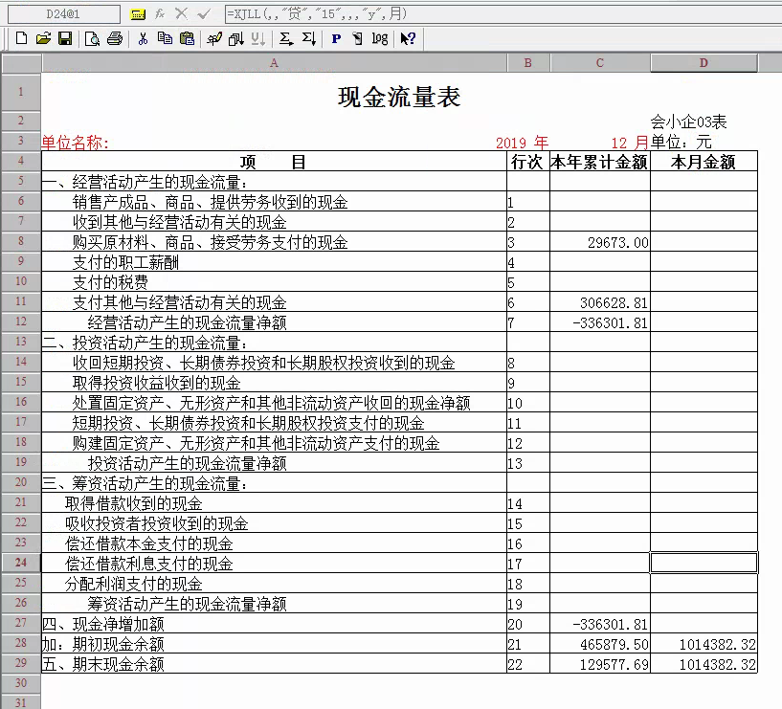782x709 pixels.
Task: Click 支付的税费 row label
Action: (x=110, y=282)
